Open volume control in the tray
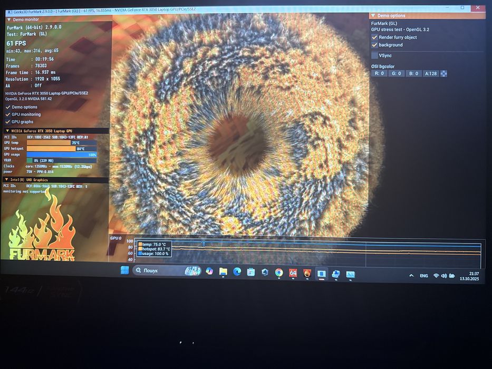492x369 pixels. [443, 276]
